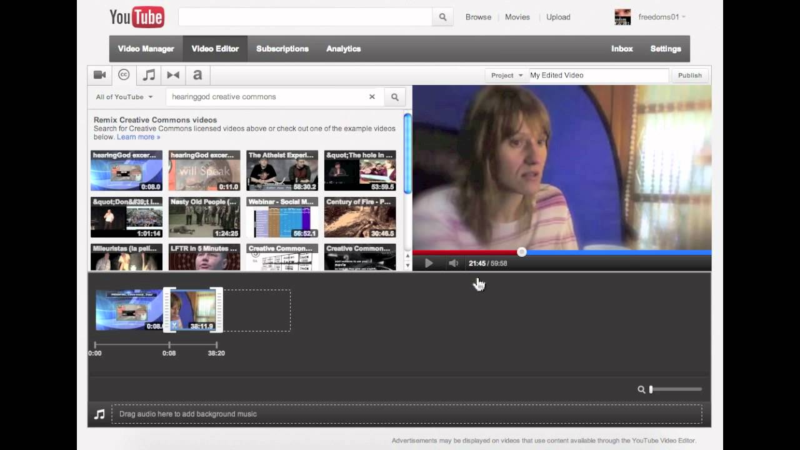The width and height of the screenshot is (800, 450).
Task: Open the Analytics tab
Action: [343, 49]
